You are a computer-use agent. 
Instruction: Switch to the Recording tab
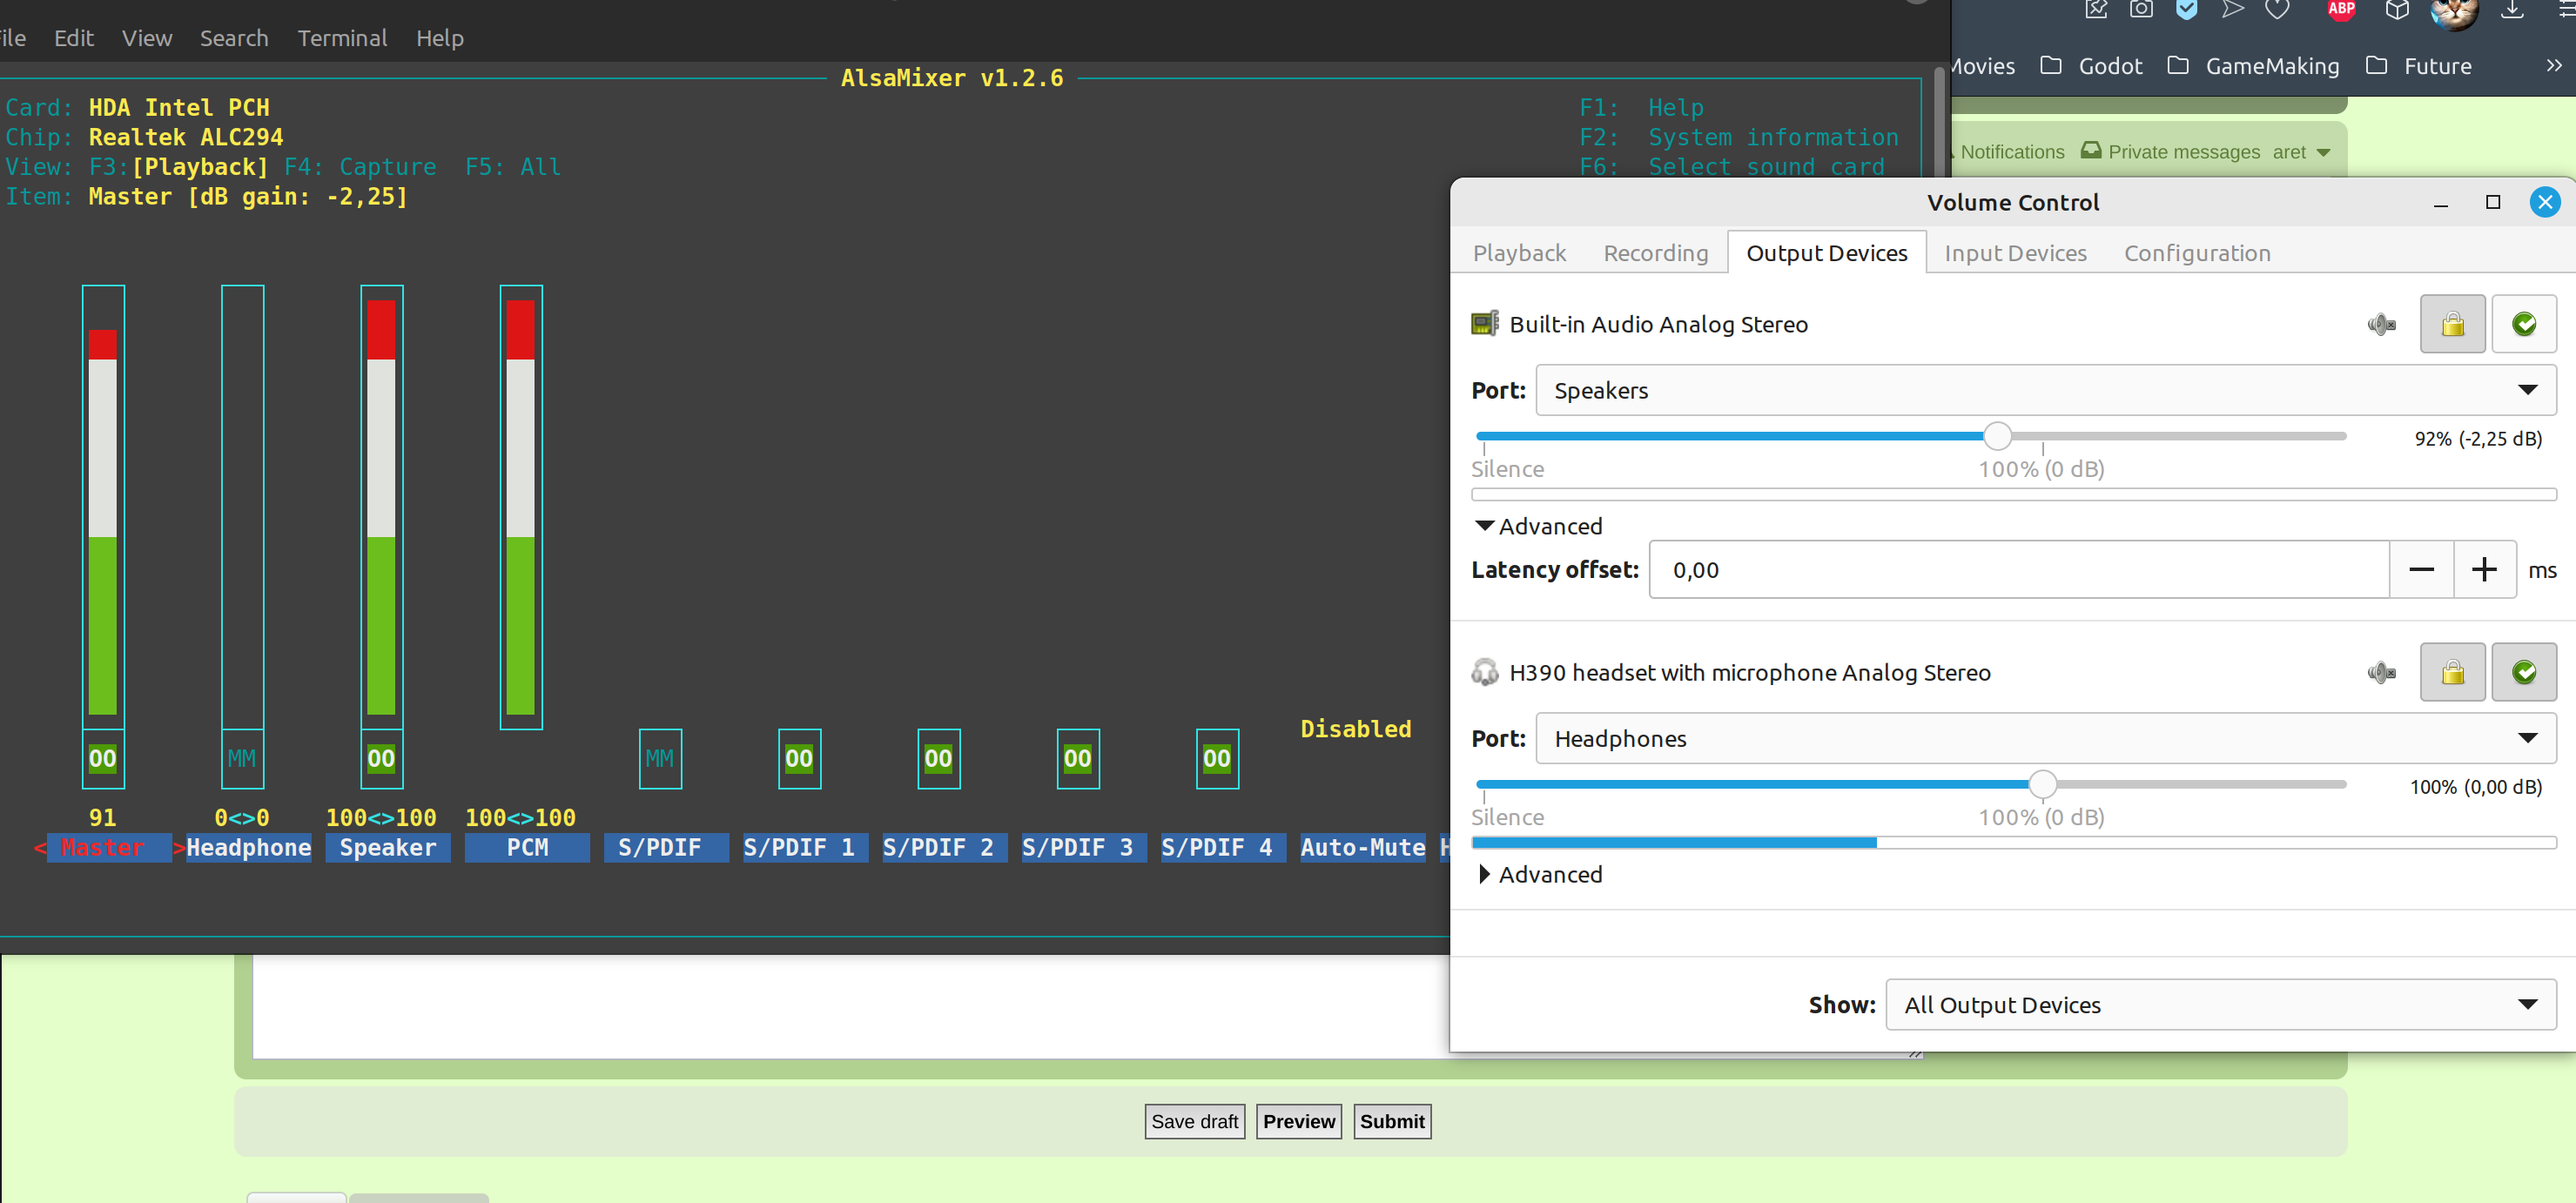pyautogui.click(x=1655, y=253)
